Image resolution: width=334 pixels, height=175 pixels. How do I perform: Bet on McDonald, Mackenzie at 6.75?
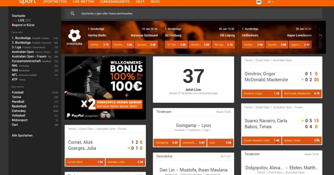(x=302, y=94)
